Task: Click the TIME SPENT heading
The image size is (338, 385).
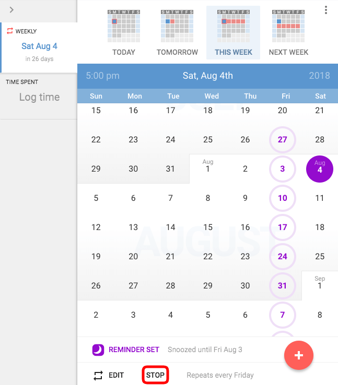Action: 22,82
